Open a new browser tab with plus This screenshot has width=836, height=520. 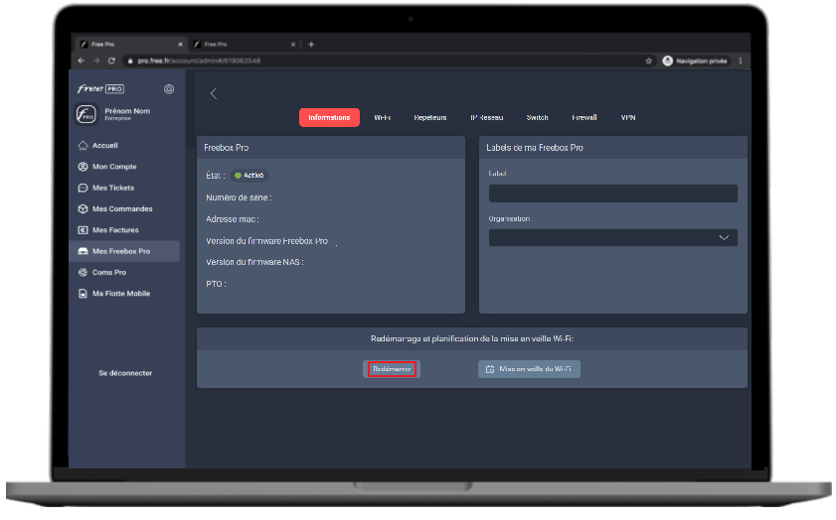[311, 45]
